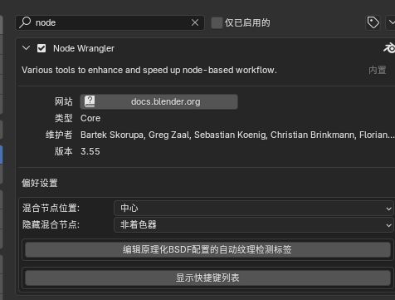This screenshot has width=395, height=300.
Task: Click the 显示快捷键列表 button
Action: tap(207, 278)
